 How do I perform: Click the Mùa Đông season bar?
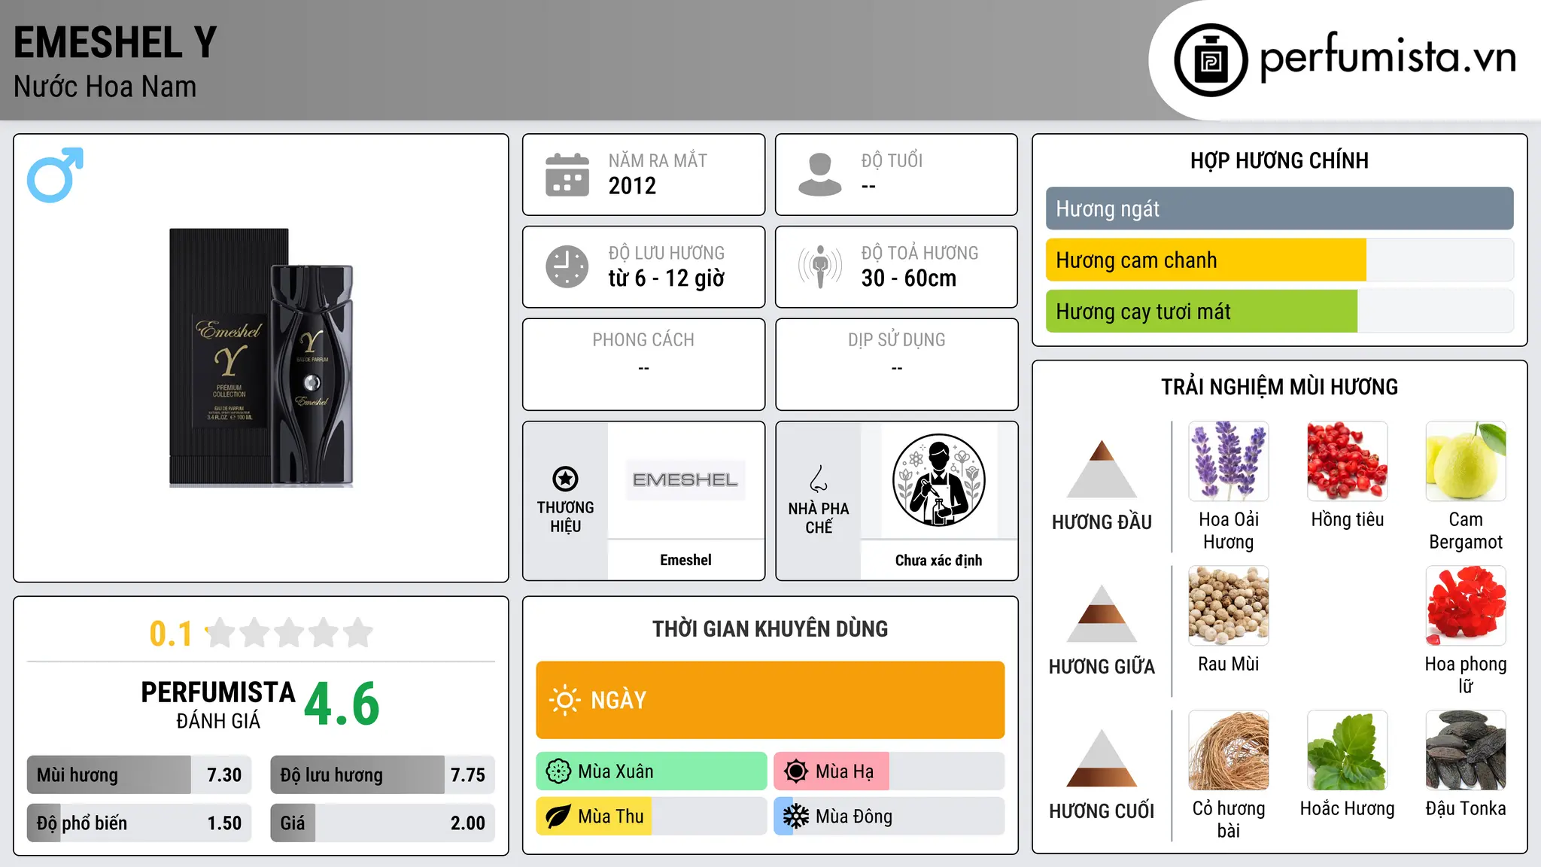[x=889, y=817]
